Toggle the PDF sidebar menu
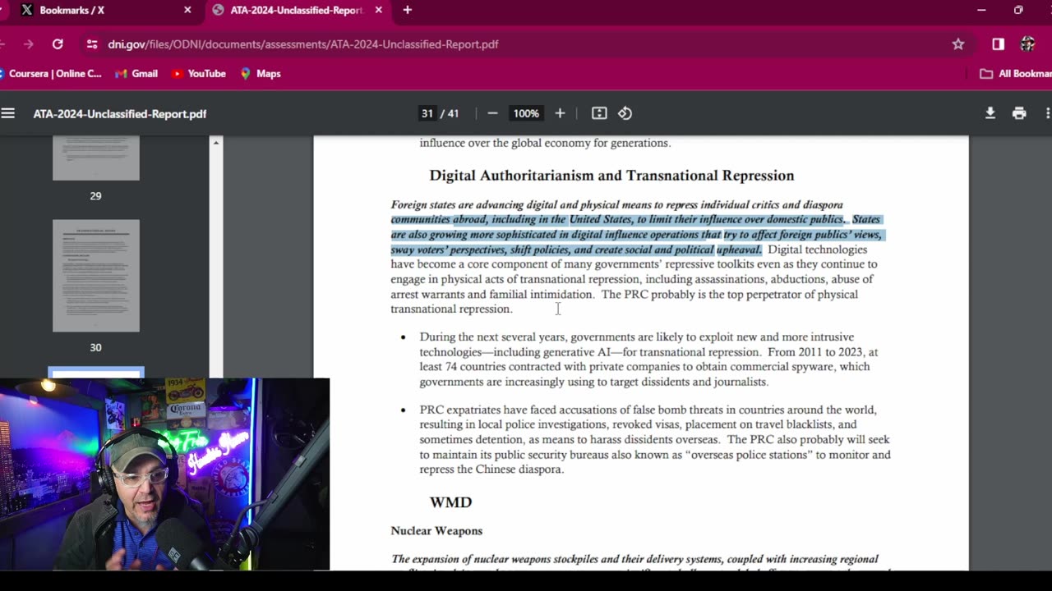The height and width of the screenshot is (591, 1052). pyautogui.click(x=8, y=113)
